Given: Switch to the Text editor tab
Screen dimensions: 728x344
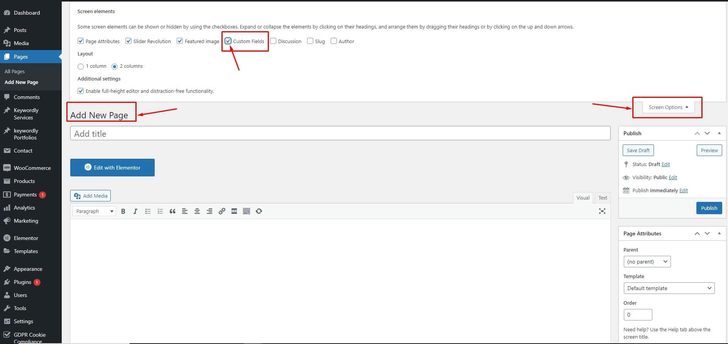Looking at the screenshot, I should (x=603, y=198).
